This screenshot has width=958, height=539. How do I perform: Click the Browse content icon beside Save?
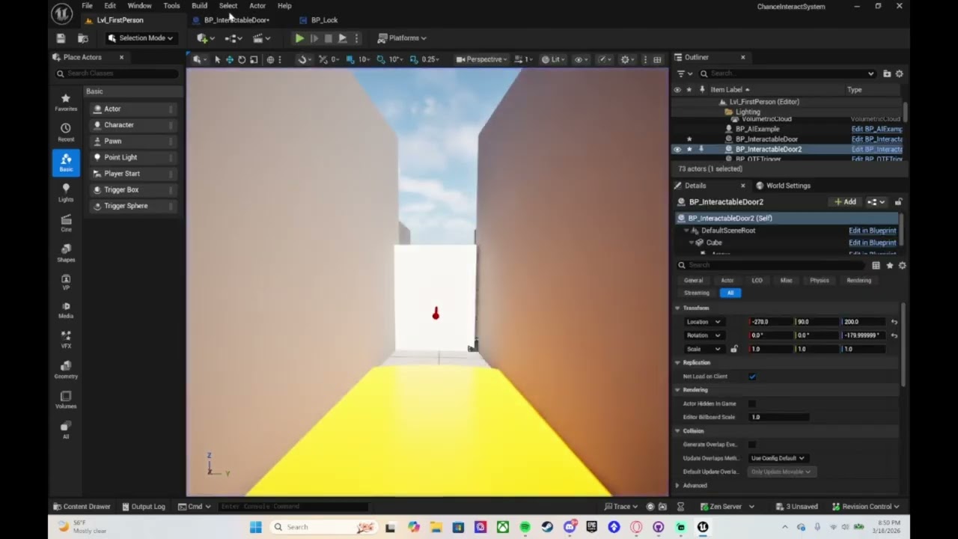pos(82,38)
